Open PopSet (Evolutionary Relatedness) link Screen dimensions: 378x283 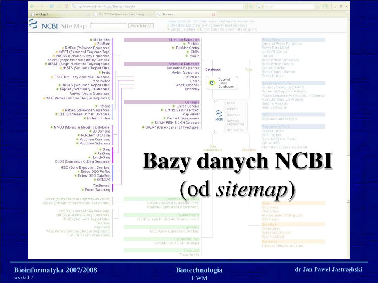tap(85, 89)
